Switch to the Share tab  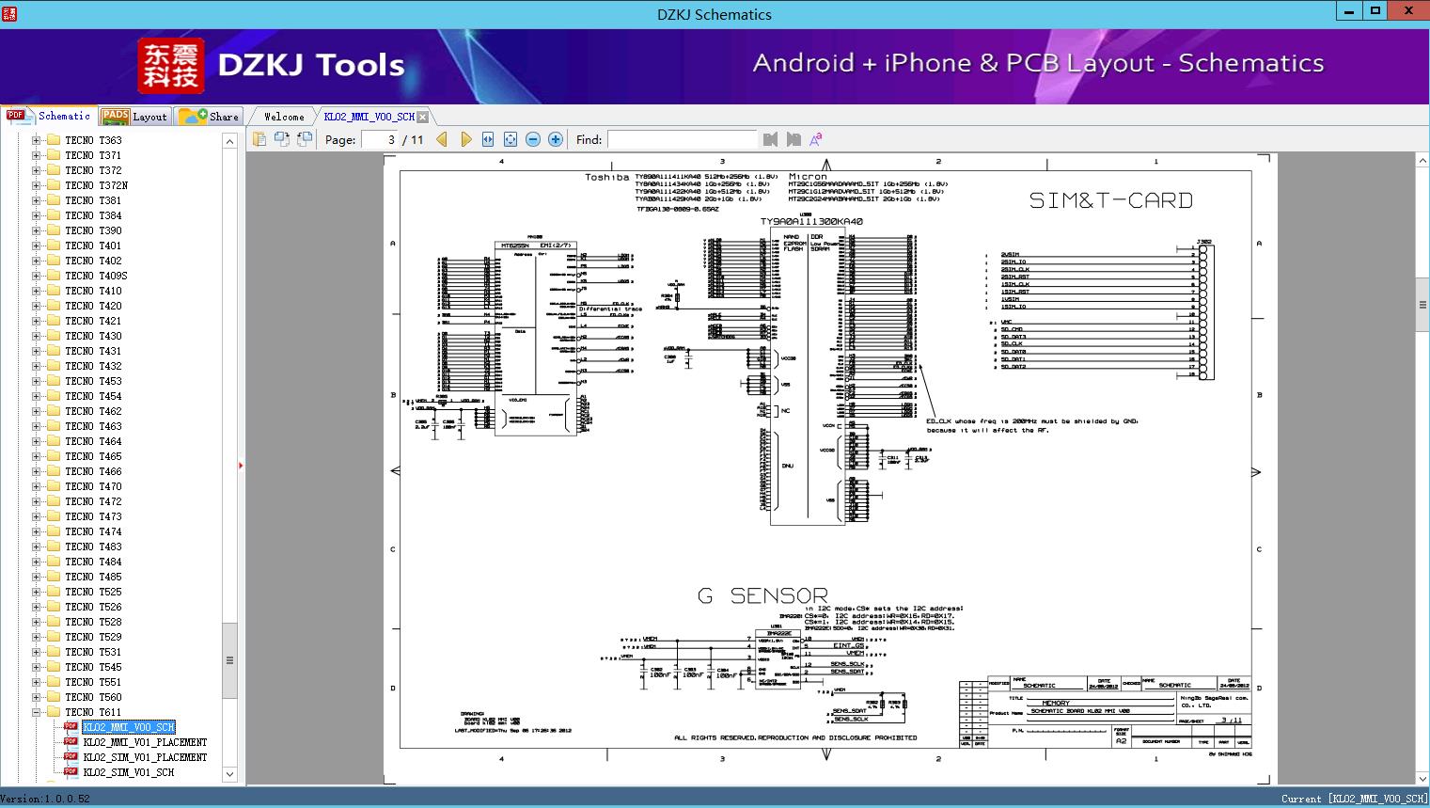(210, 116)
